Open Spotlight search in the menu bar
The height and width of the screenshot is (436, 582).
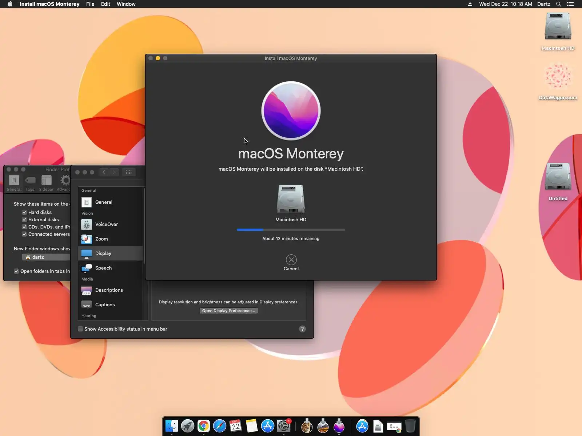click(x=559, y=4)
